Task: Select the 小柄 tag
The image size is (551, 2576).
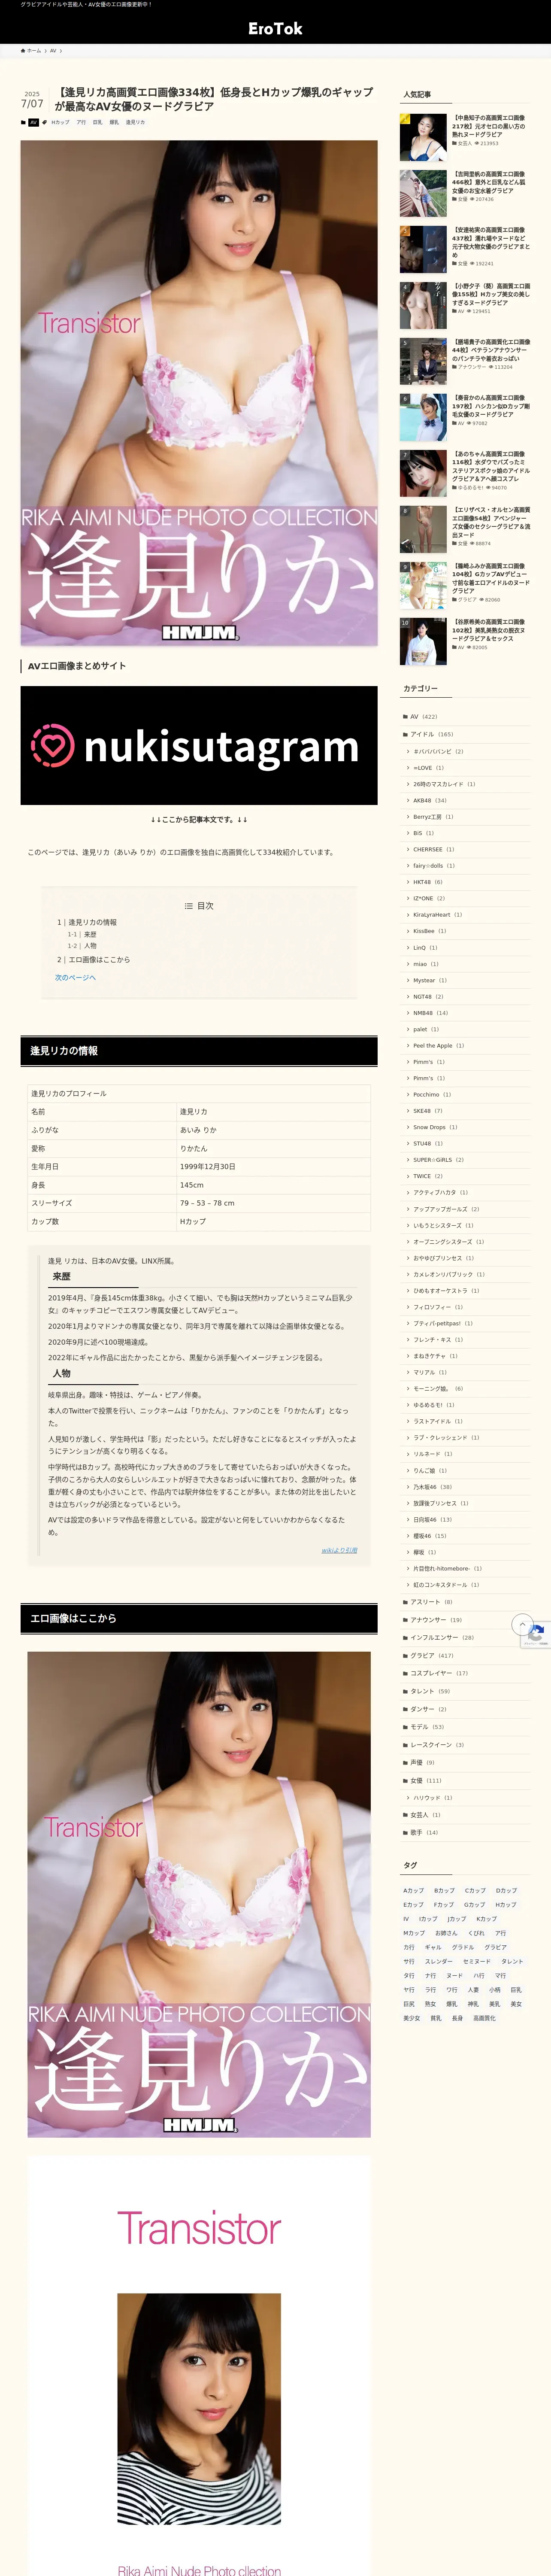Action: [x=495, y=1990]
